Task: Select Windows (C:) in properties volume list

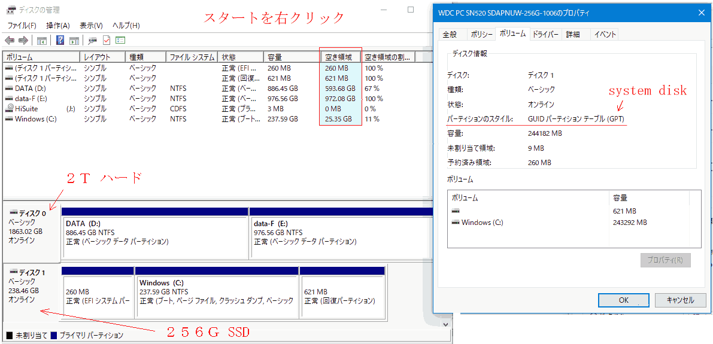Action: click(x=482, y=223)
